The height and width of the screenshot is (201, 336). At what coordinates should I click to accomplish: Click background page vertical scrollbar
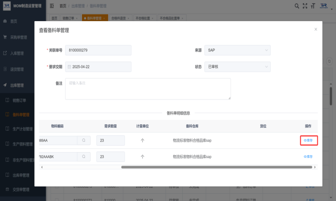click(331, 96)
